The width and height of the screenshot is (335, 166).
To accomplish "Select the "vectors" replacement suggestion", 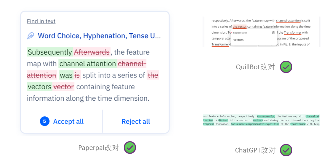I will 239,40.
